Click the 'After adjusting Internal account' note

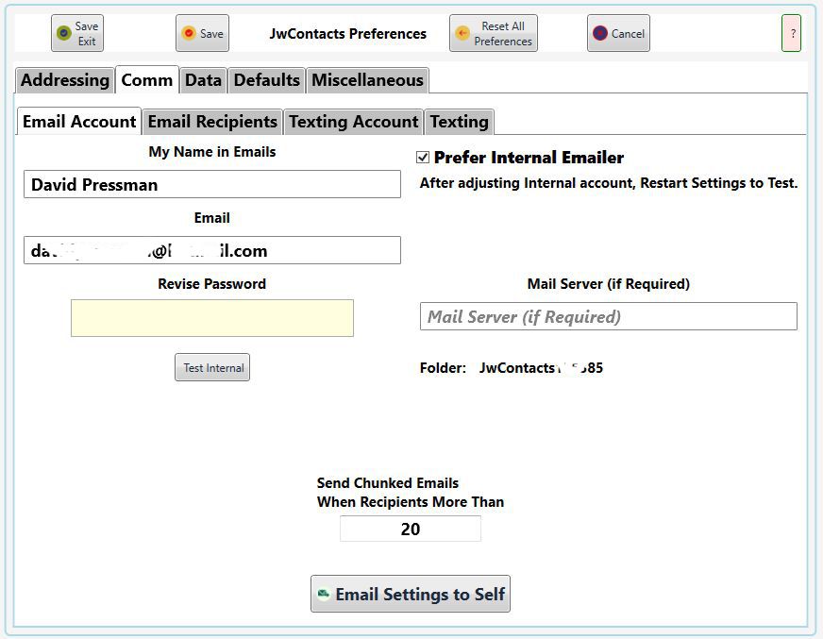coord(609,183)
